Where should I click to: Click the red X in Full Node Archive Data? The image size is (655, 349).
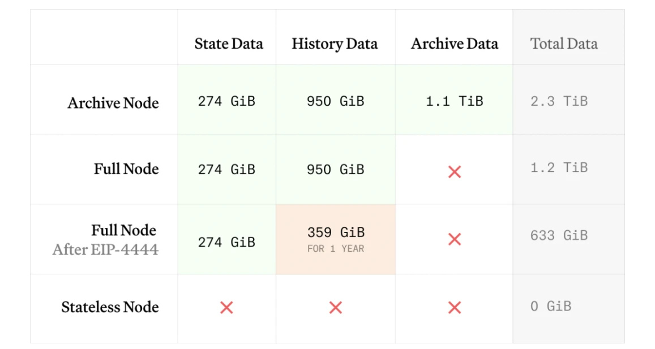click(x=454, y=171)
